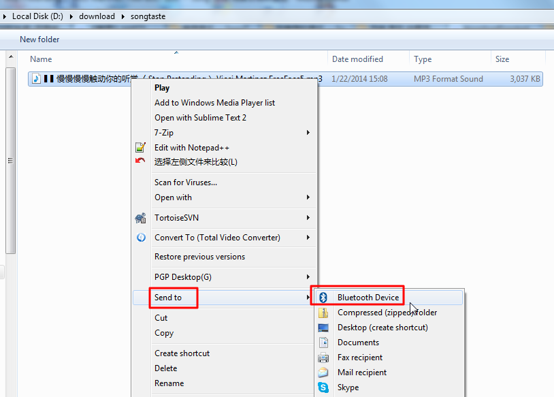Image resolution: width=554 pixels, height=397 pixels.
Task: Send file to Documents
Action: 358,343
